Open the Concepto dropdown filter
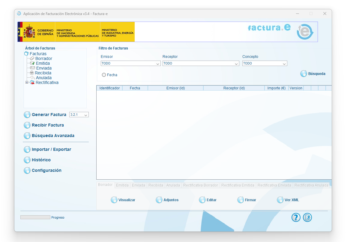Screen dimensions: 347x242 tap(265, 64)
